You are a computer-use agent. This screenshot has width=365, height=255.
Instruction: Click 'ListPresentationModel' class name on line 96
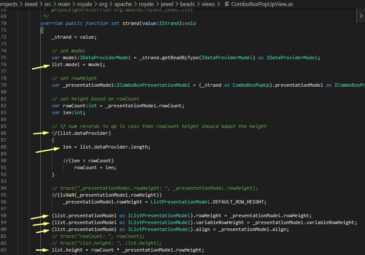tap(180, 202)
